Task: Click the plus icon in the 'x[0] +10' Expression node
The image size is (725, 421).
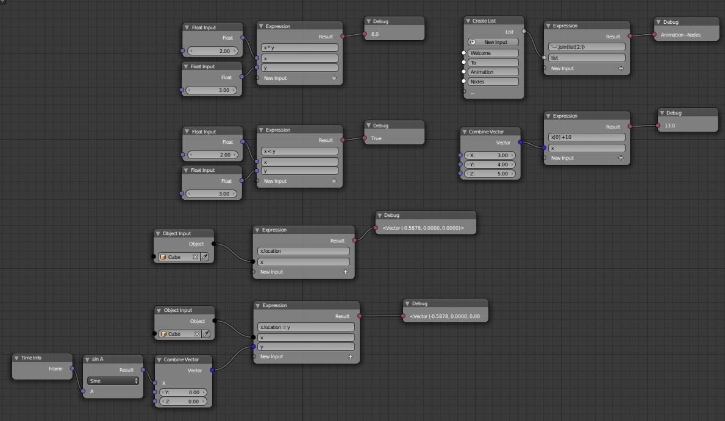Action: [x=621, y=158]
